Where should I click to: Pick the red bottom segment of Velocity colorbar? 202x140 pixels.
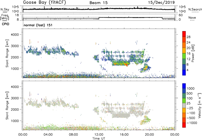(x=184, y=125)
